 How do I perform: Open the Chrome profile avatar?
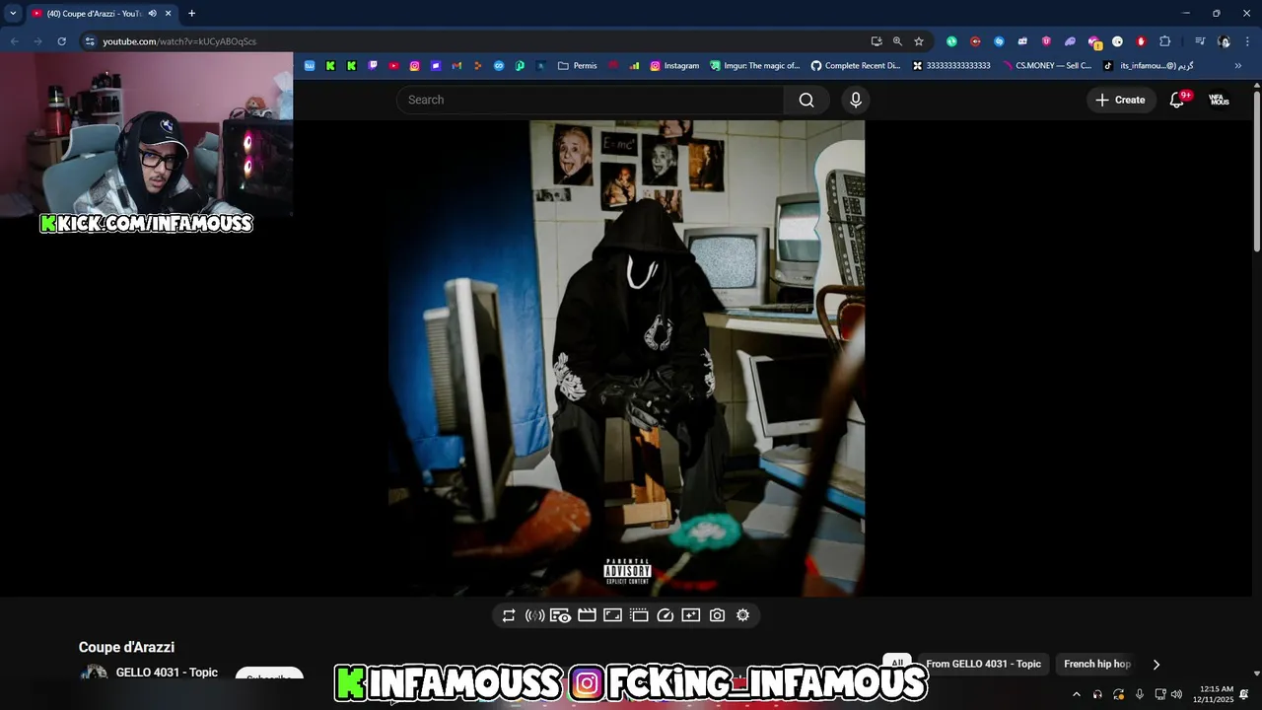coord(1224,41)
